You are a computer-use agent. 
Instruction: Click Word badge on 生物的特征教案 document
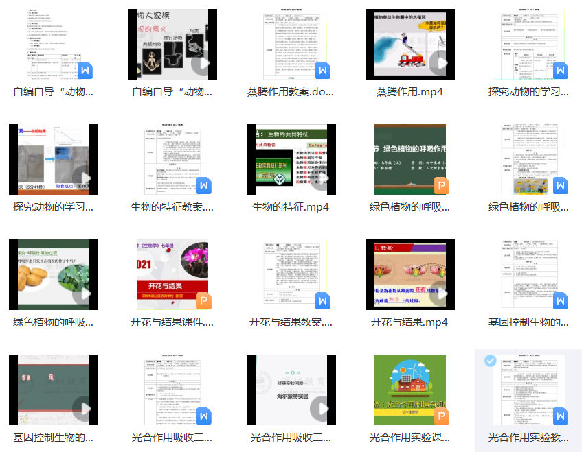point(203,186)
